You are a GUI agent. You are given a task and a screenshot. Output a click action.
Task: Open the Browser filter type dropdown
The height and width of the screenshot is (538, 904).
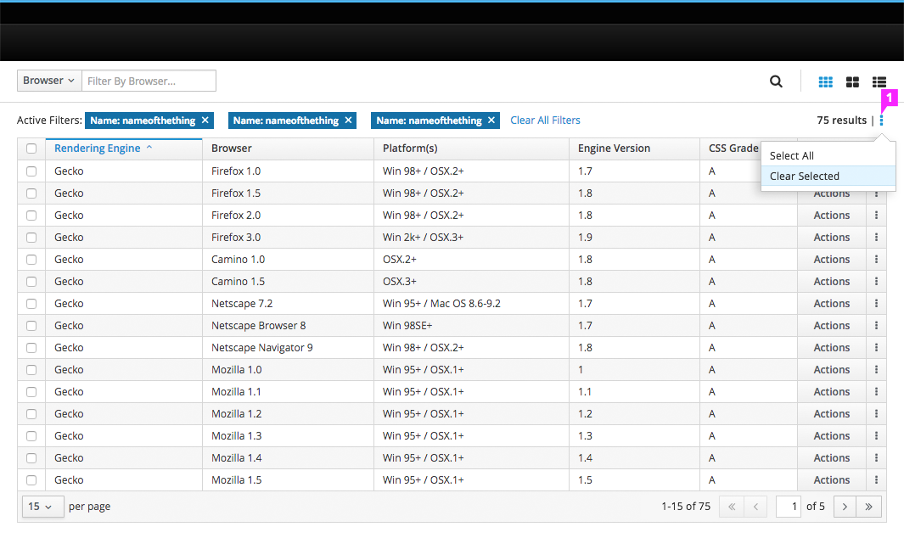[49, 81]
